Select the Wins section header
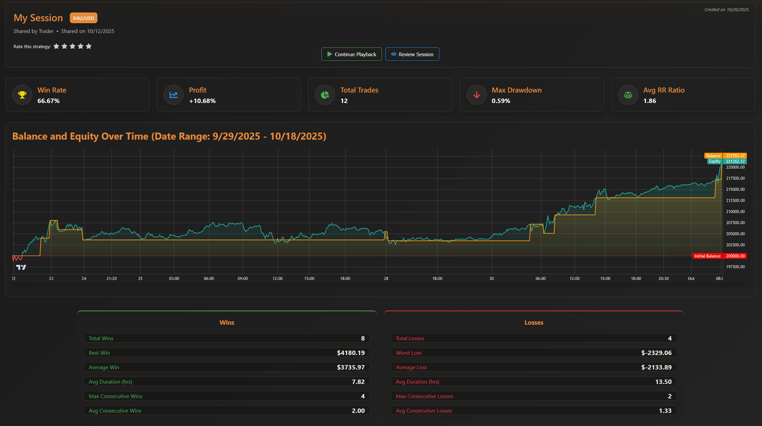 (227, 322)
